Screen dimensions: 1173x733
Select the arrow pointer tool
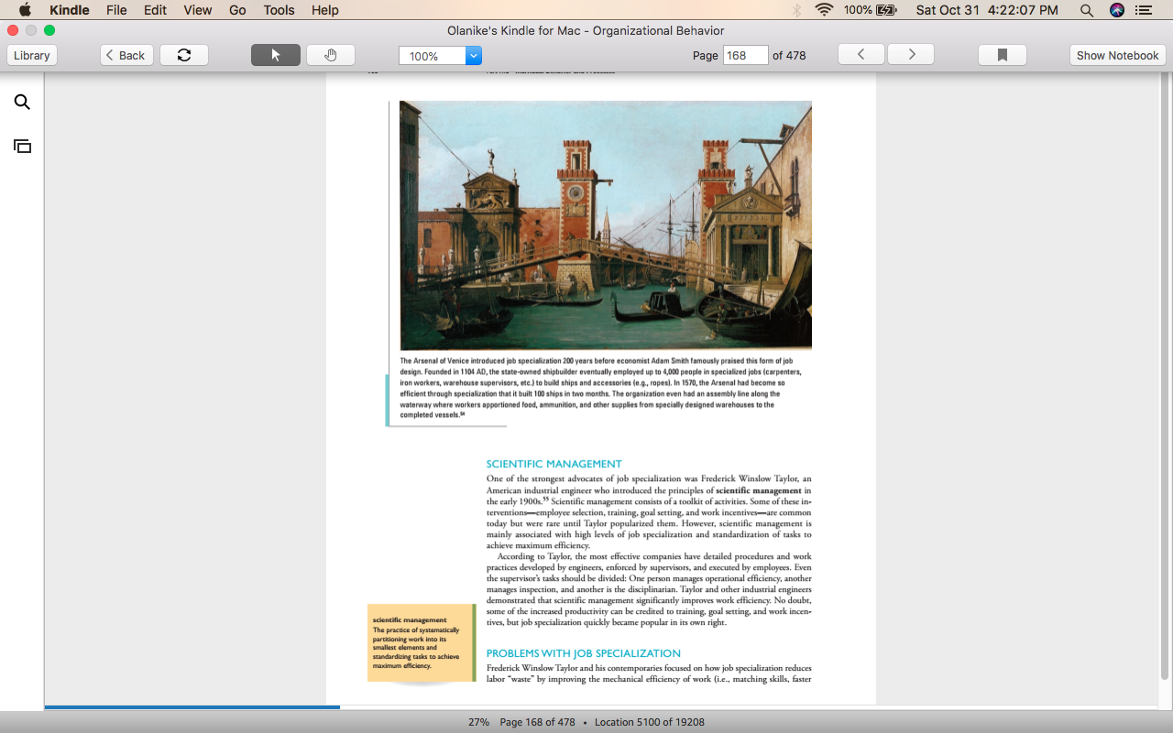point(276,55)
